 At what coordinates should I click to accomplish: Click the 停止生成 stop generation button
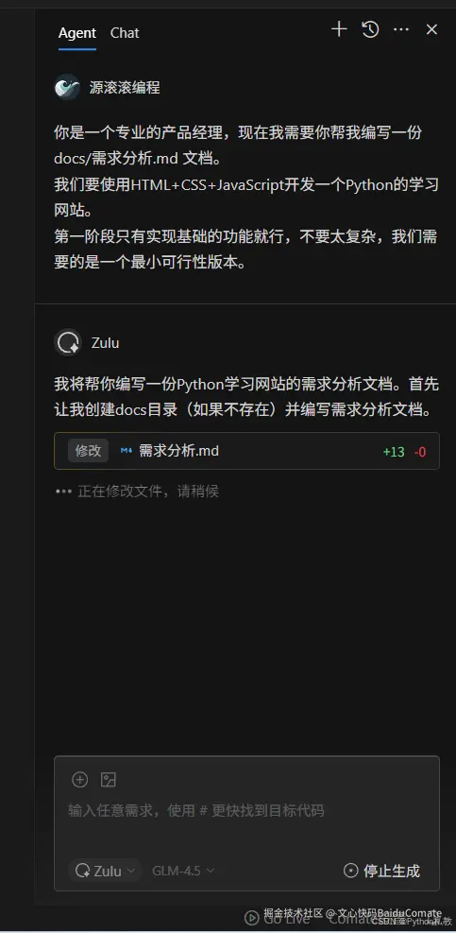[x=382, y=871]
